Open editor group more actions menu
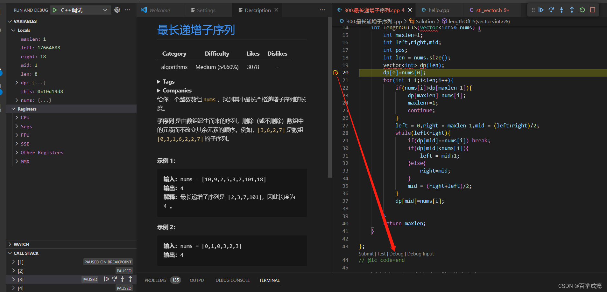The width and height of the screenshot is (607, 292). tap(322, 10)
